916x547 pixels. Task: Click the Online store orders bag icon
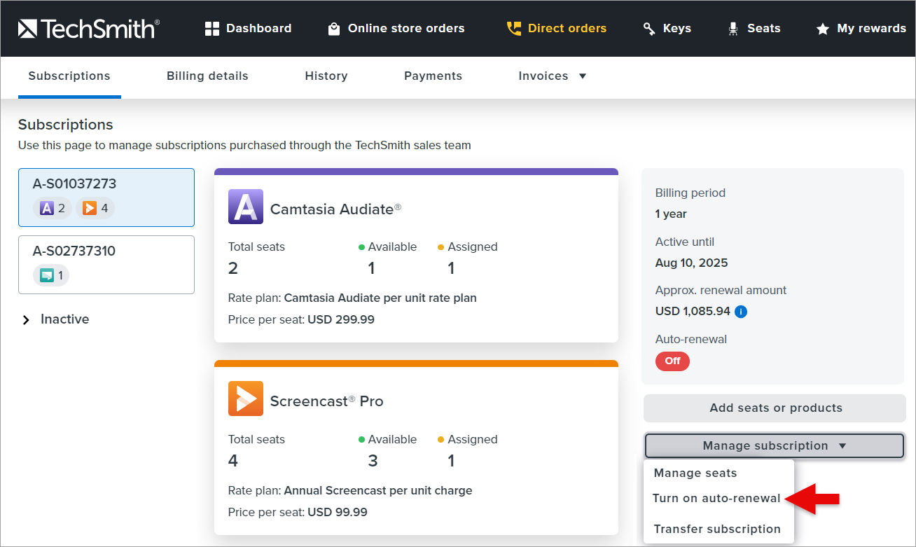click(x=334, y=29)
